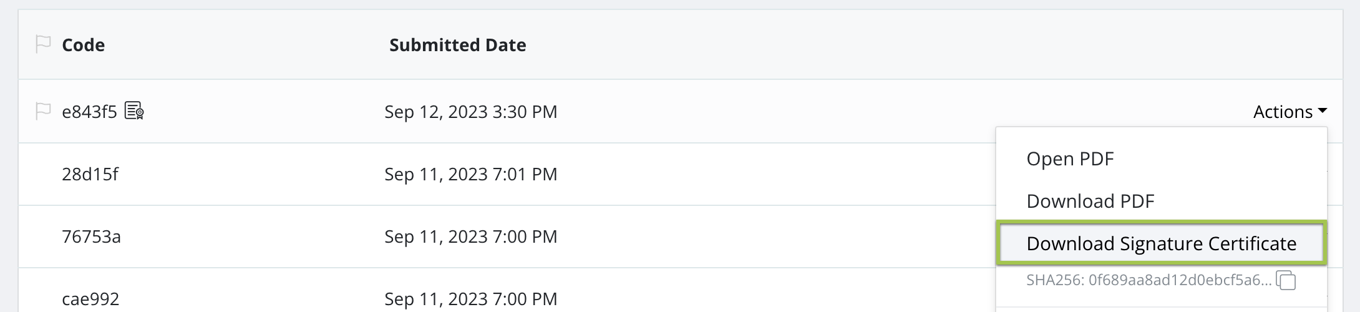Click the SHA256 hash text
The height and width of the screenshot is (312, 1360).
[1148, 280]
